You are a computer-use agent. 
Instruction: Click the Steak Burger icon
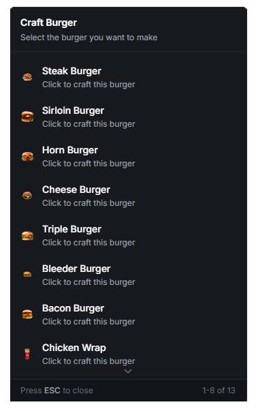click(27, 77)
